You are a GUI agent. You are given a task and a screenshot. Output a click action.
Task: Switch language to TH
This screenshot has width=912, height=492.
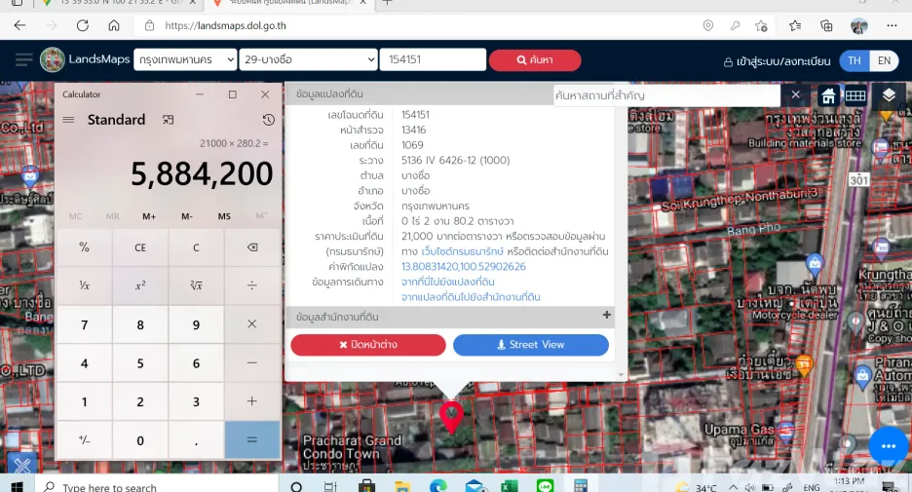(854, 60)
